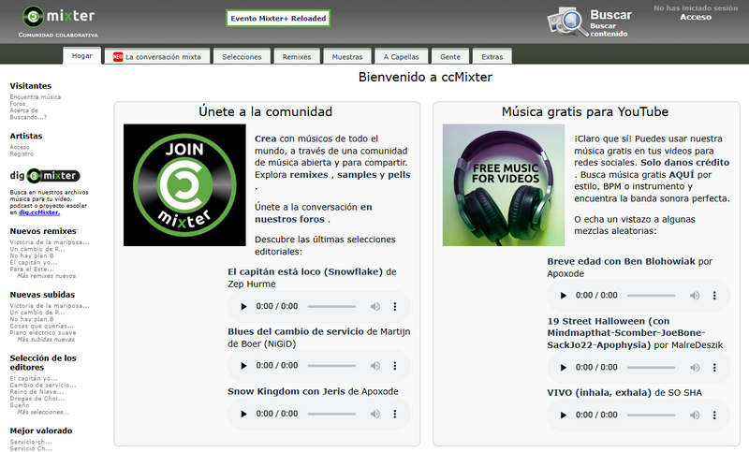
Task: Seek in VIVO (inhala, exhala) progress bar
Action: (x=651, y=416)
